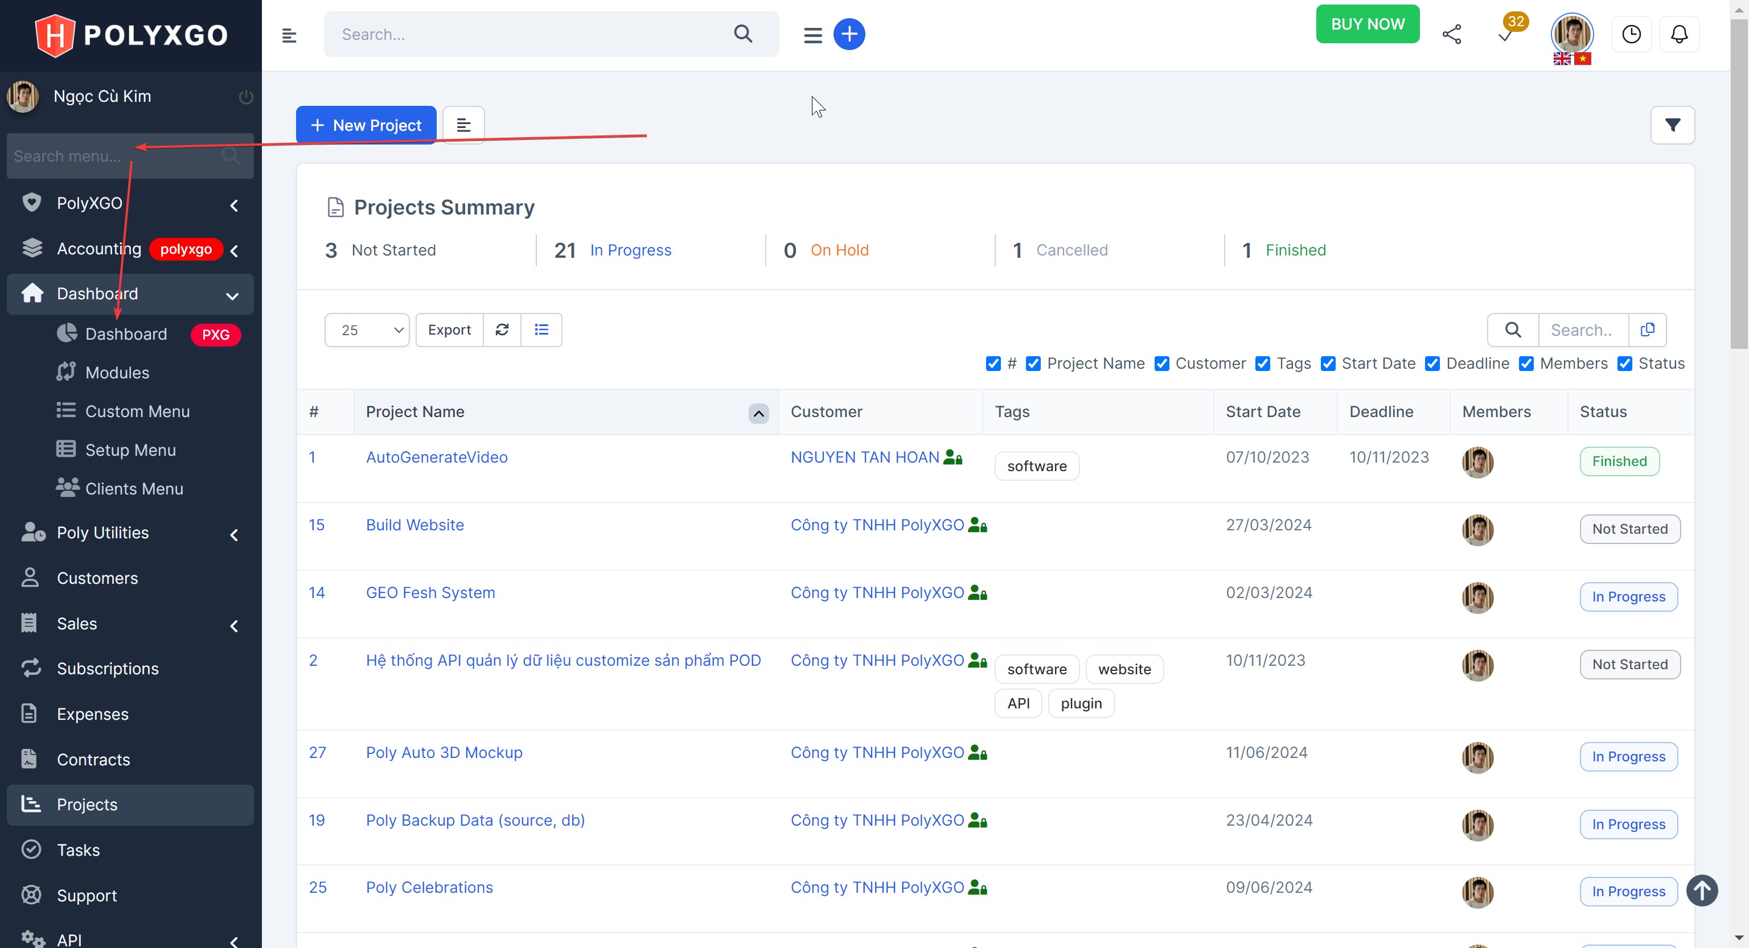Select Custom Menu in the sidebar

coord(137,411)
